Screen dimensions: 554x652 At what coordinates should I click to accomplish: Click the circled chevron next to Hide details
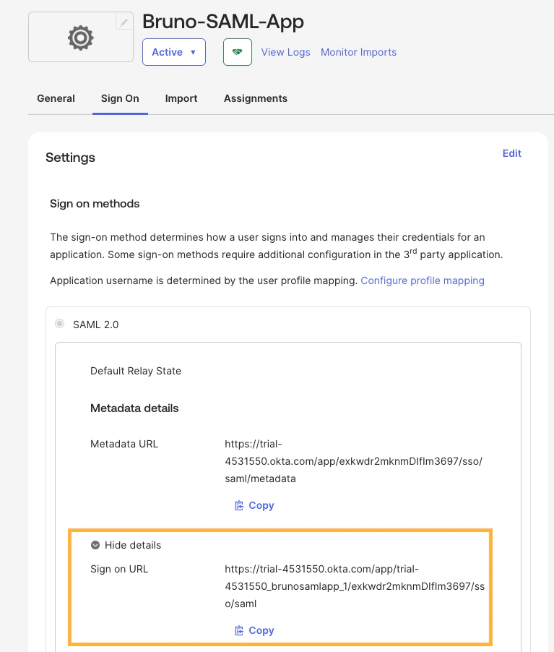point(95,544)
